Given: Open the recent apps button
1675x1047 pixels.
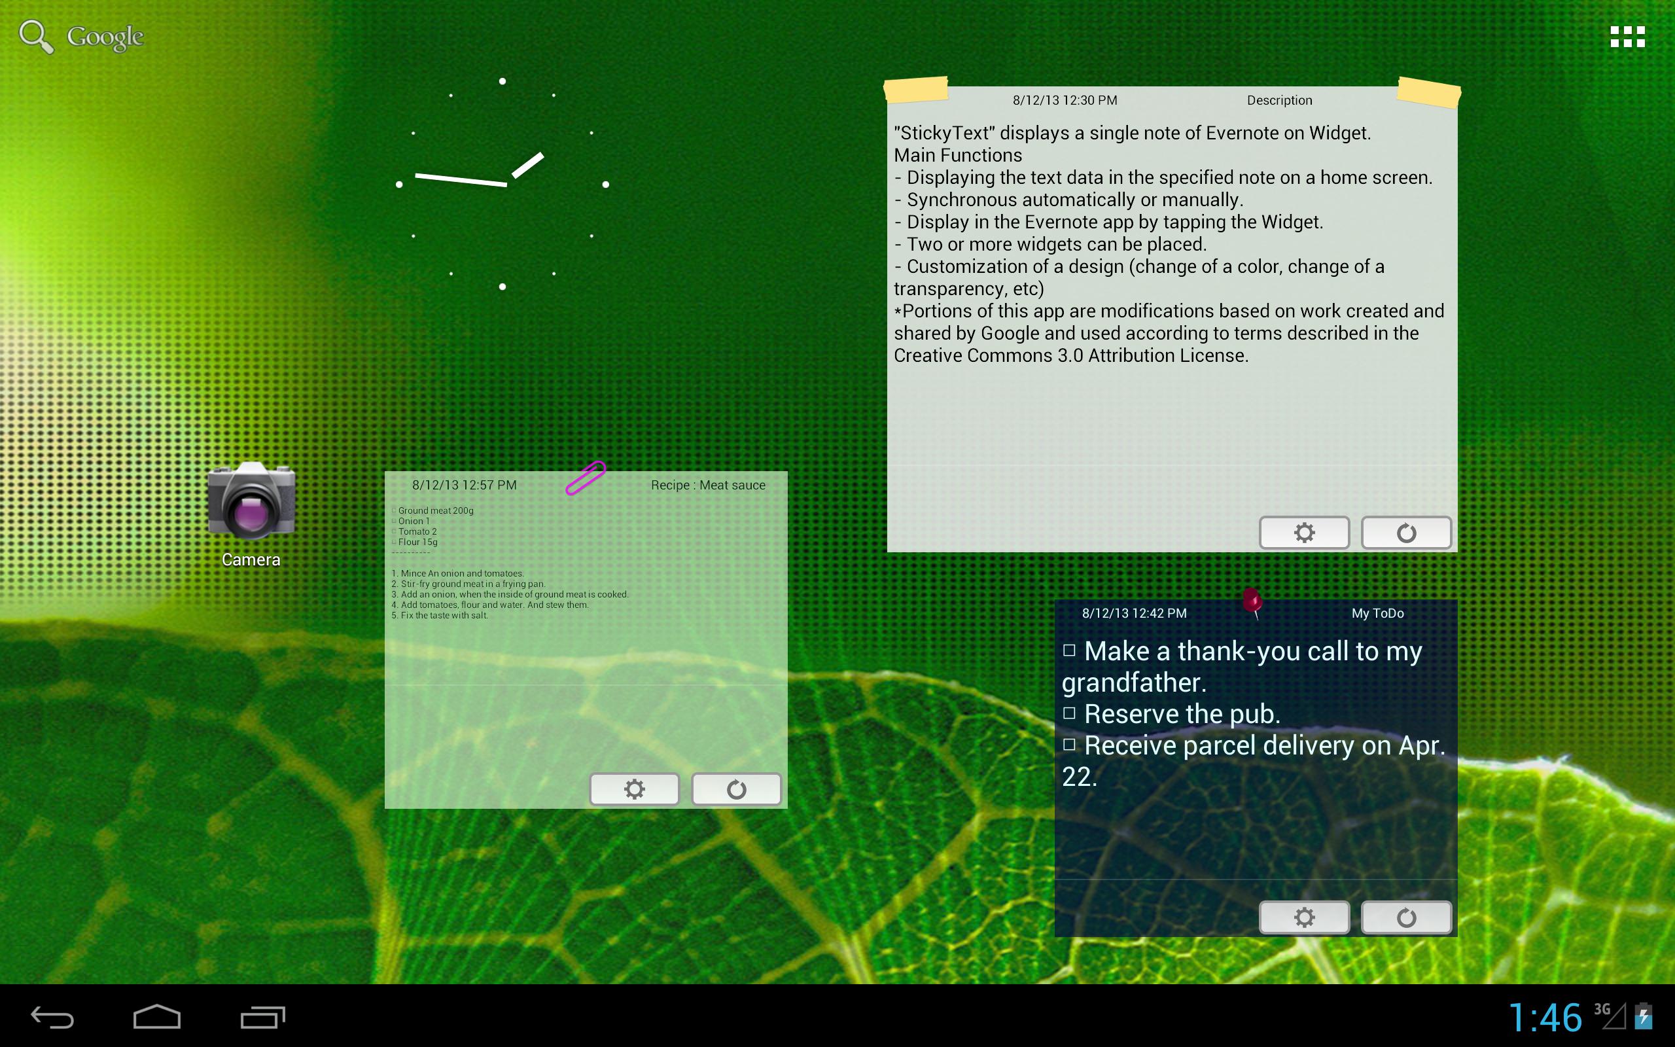Looking at the screenshot, I should [x=262, y=1016].
